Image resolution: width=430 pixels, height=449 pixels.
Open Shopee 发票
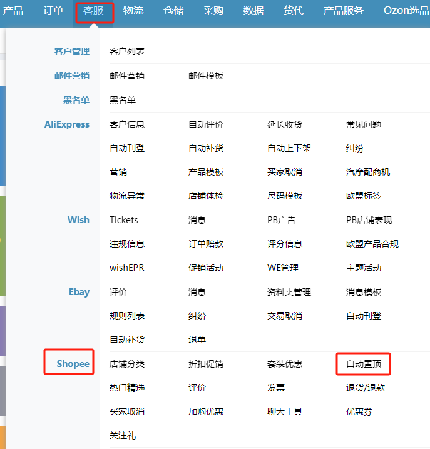[276, 388]
